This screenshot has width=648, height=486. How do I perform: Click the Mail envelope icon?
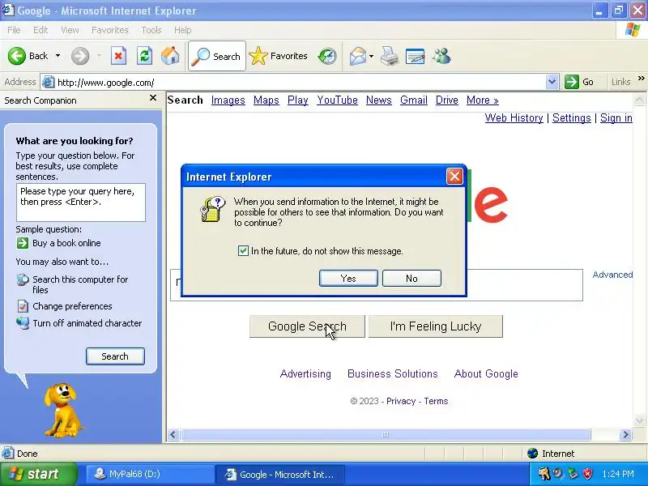pyautogui.click(x=358, y=56)
